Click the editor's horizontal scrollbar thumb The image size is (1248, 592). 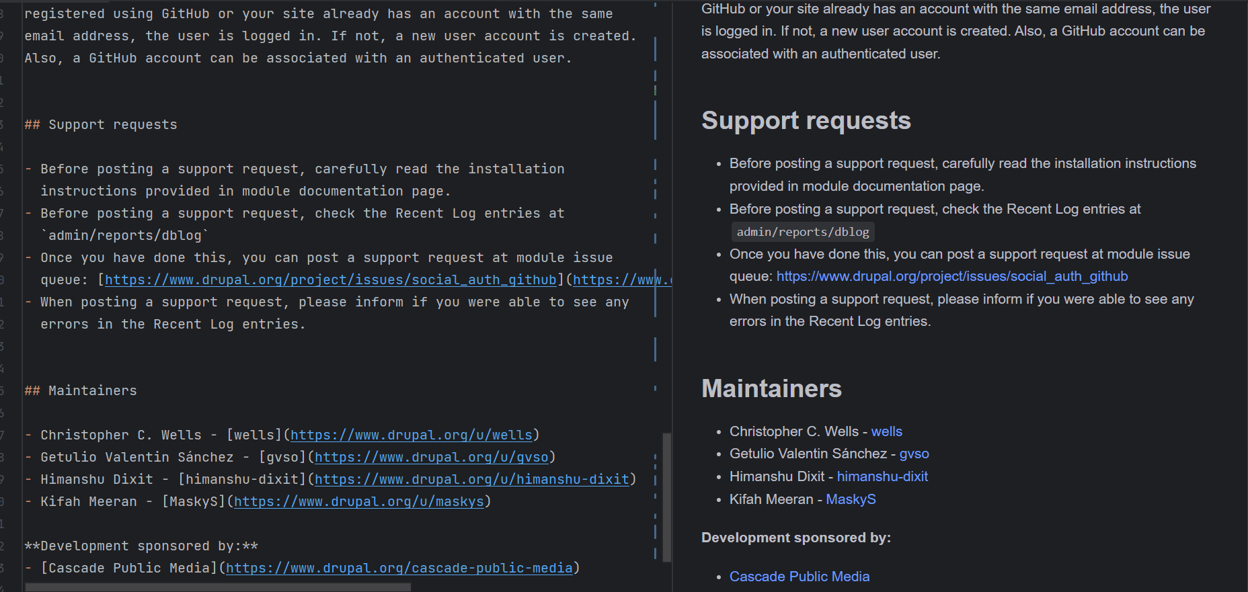(218, 587)
